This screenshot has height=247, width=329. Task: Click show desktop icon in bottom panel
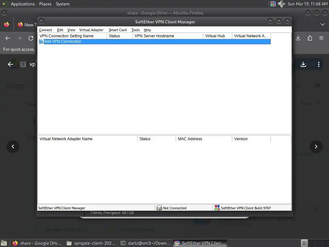point(4,243)
